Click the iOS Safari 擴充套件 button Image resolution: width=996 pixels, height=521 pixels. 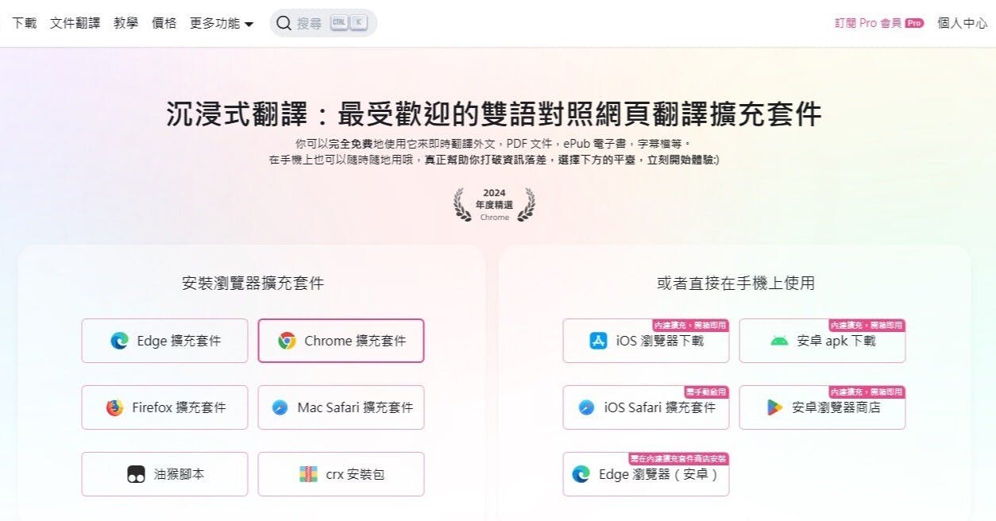pos(646,407)
